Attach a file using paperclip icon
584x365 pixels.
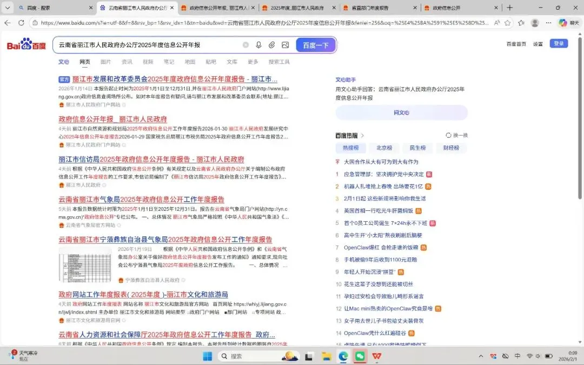[x=272, y=45]
